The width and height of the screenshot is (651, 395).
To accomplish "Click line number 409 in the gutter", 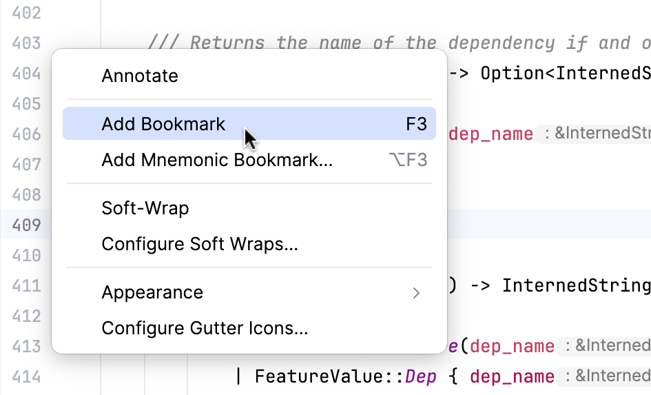I will (x=27, y=225).
